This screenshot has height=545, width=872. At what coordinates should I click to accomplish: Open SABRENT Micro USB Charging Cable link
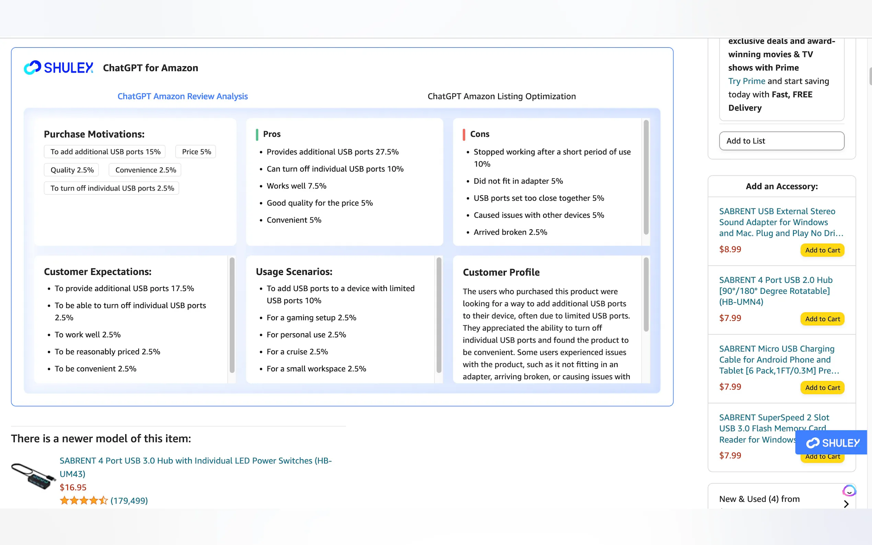[779, 359]
